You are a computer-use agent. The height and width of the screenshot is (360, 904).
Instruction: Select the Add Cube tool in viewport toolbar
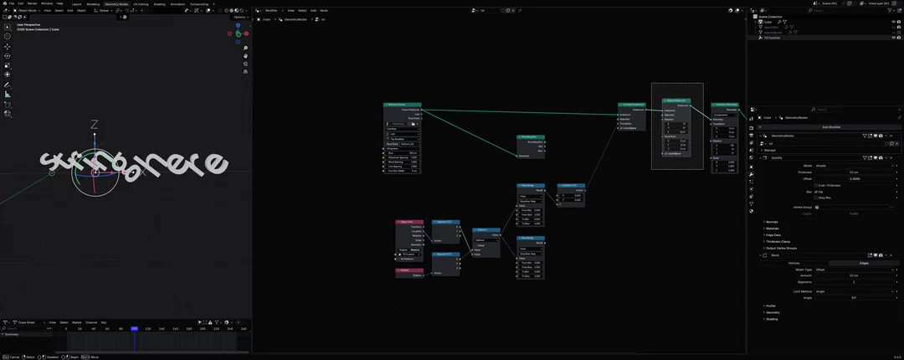click(8, 105)
